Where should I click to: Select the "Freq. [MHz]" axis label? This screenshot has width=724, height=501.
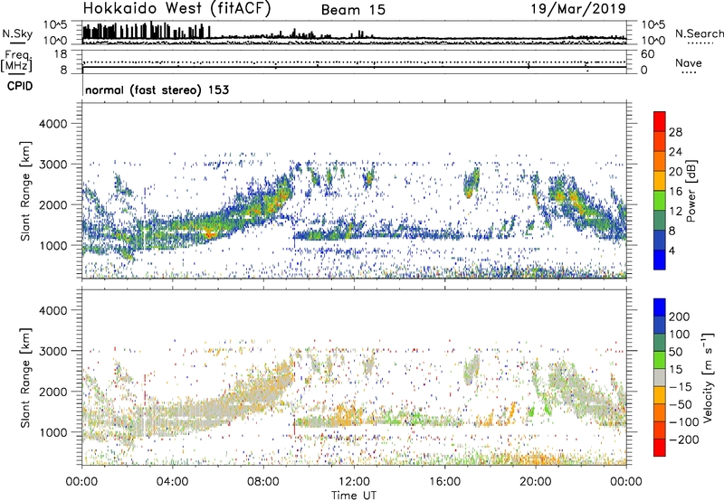(16, 61)
